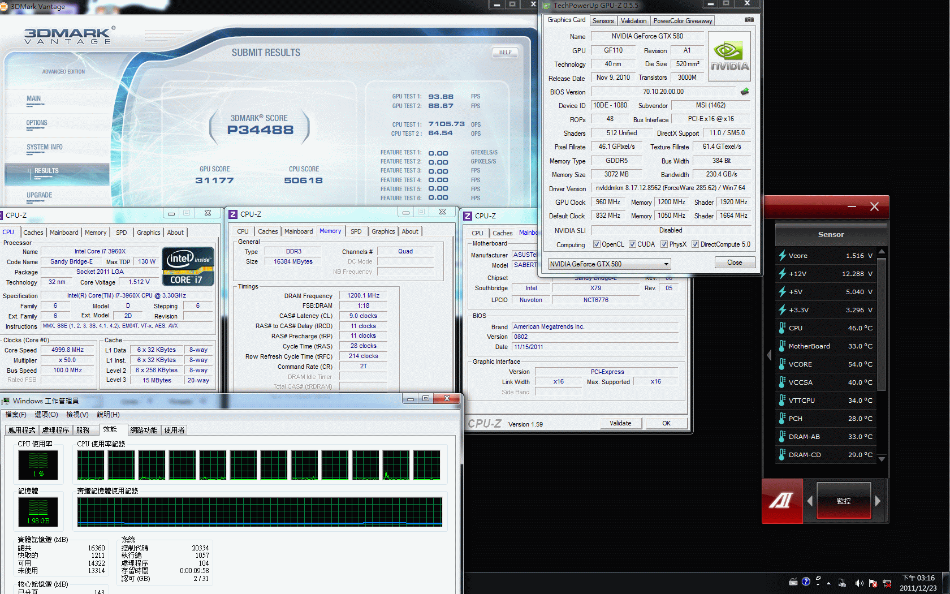
Task: Click the blue help tray icon
Action: [806, 582]
